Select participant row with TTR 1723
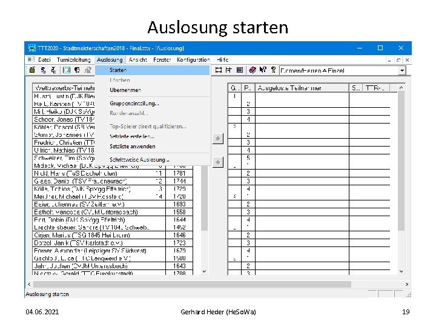The height and width of the screenshot is (327, 436). pos(113,243)
